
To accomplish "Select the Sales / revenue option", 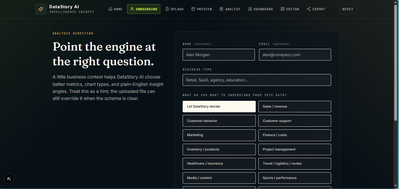I will [x=295, y=106].
